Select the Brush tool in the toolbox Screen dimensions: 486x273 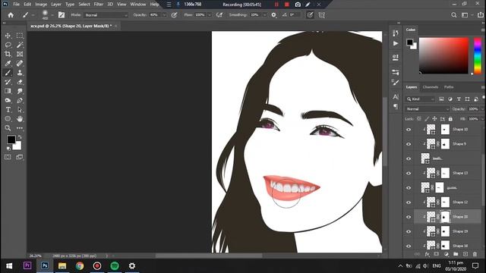tap(8, 73)
